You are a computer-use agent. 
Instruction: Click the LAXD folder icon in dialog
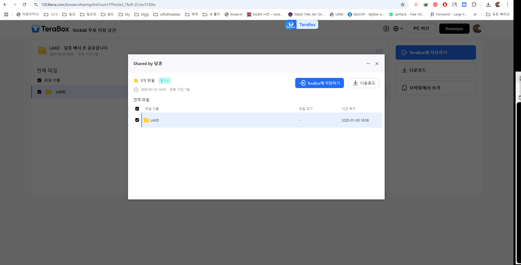coord(146,120)
